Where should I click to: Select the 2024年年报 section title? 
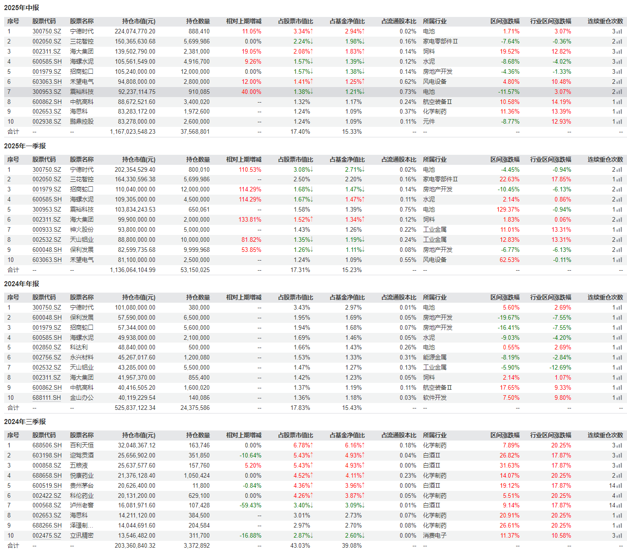[x=22, y=284]
